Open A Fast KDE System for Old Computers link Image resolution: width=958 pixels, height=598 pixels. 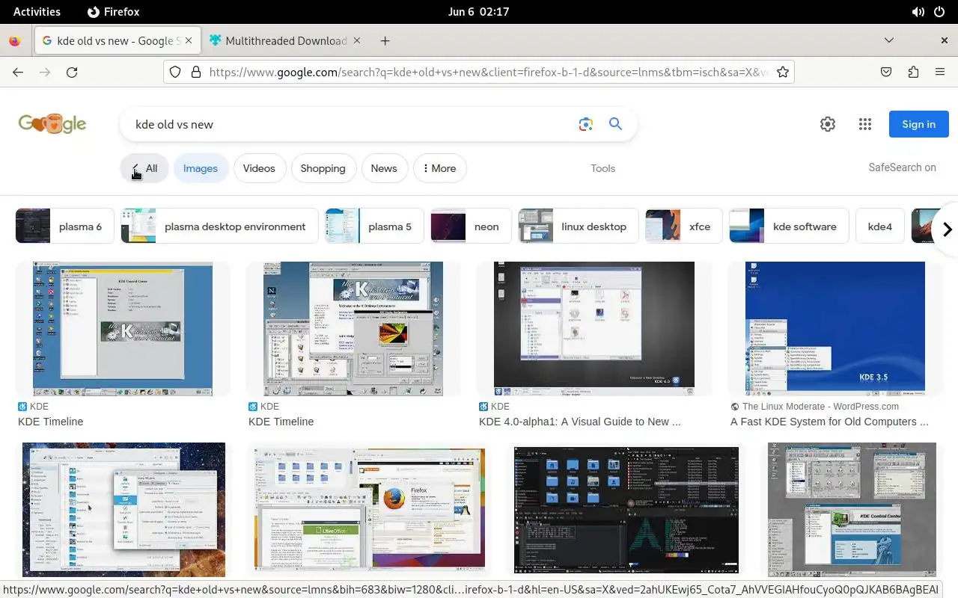coord(829,422)
